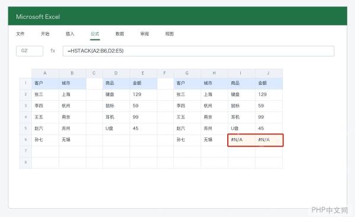Image resolution: width=355 pixels, height=217 pixels.
Task: Click the 客户 header in column G
Action: tap(187, 83)
